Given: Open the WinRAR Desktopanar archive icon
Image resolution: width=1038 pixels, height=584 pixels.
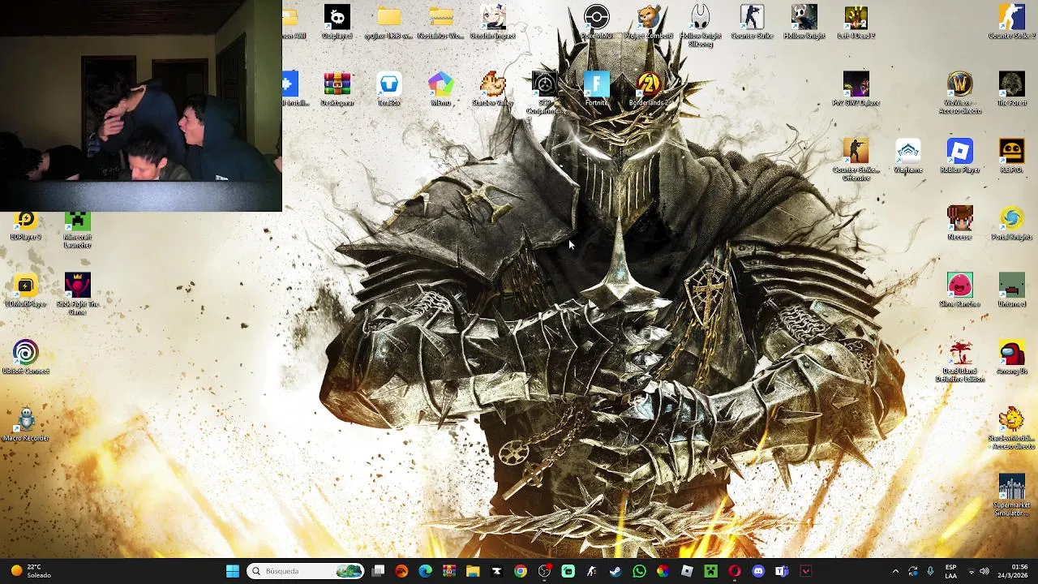Looking at the screenshot, I should (x=337, y=89).
